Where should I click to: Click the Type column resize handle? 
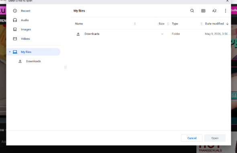point(201,24)
